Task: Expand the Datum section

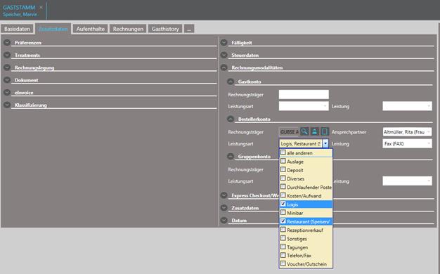Action: click(224, 220)
